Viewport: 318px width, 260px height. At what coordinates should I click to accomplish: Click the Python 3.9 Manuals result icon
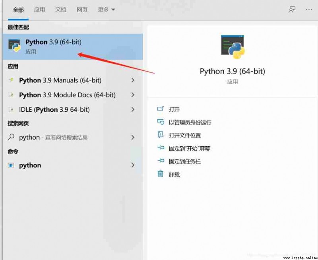click(11, 80)
